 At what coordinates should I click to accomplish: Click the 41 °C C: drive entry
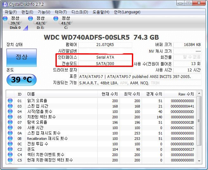[x=66, y=23]
